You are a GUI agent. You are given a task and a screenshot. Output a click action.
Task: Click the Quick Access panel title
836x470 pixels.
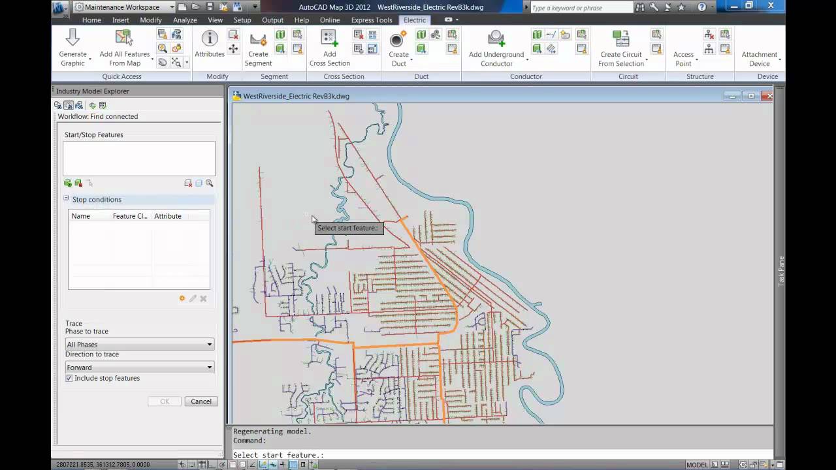121,76
